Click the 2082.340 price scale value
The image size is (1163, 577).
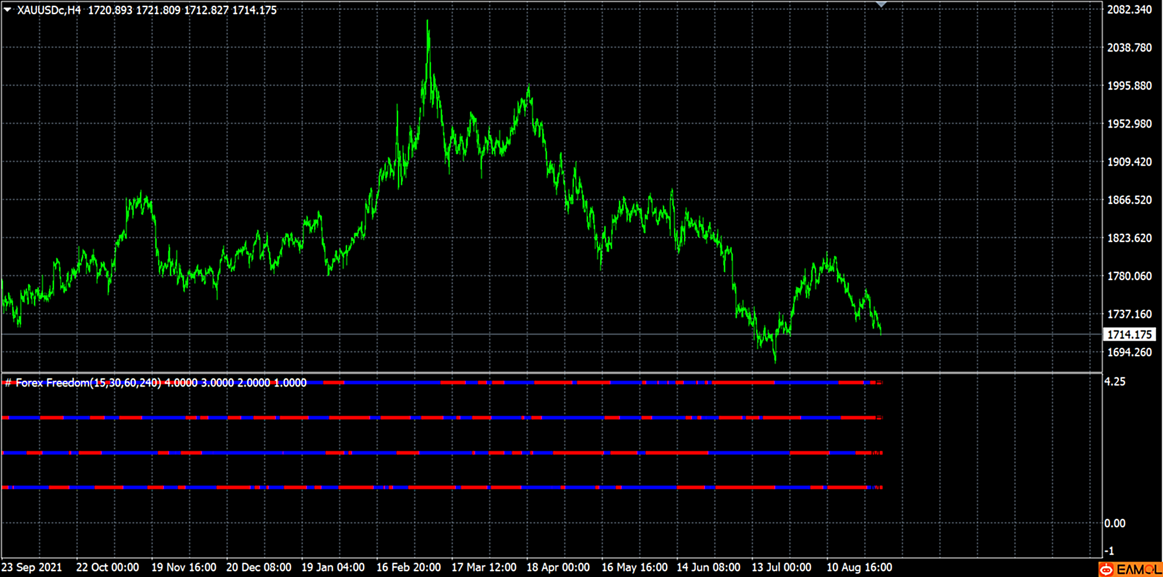[1129, 9]
